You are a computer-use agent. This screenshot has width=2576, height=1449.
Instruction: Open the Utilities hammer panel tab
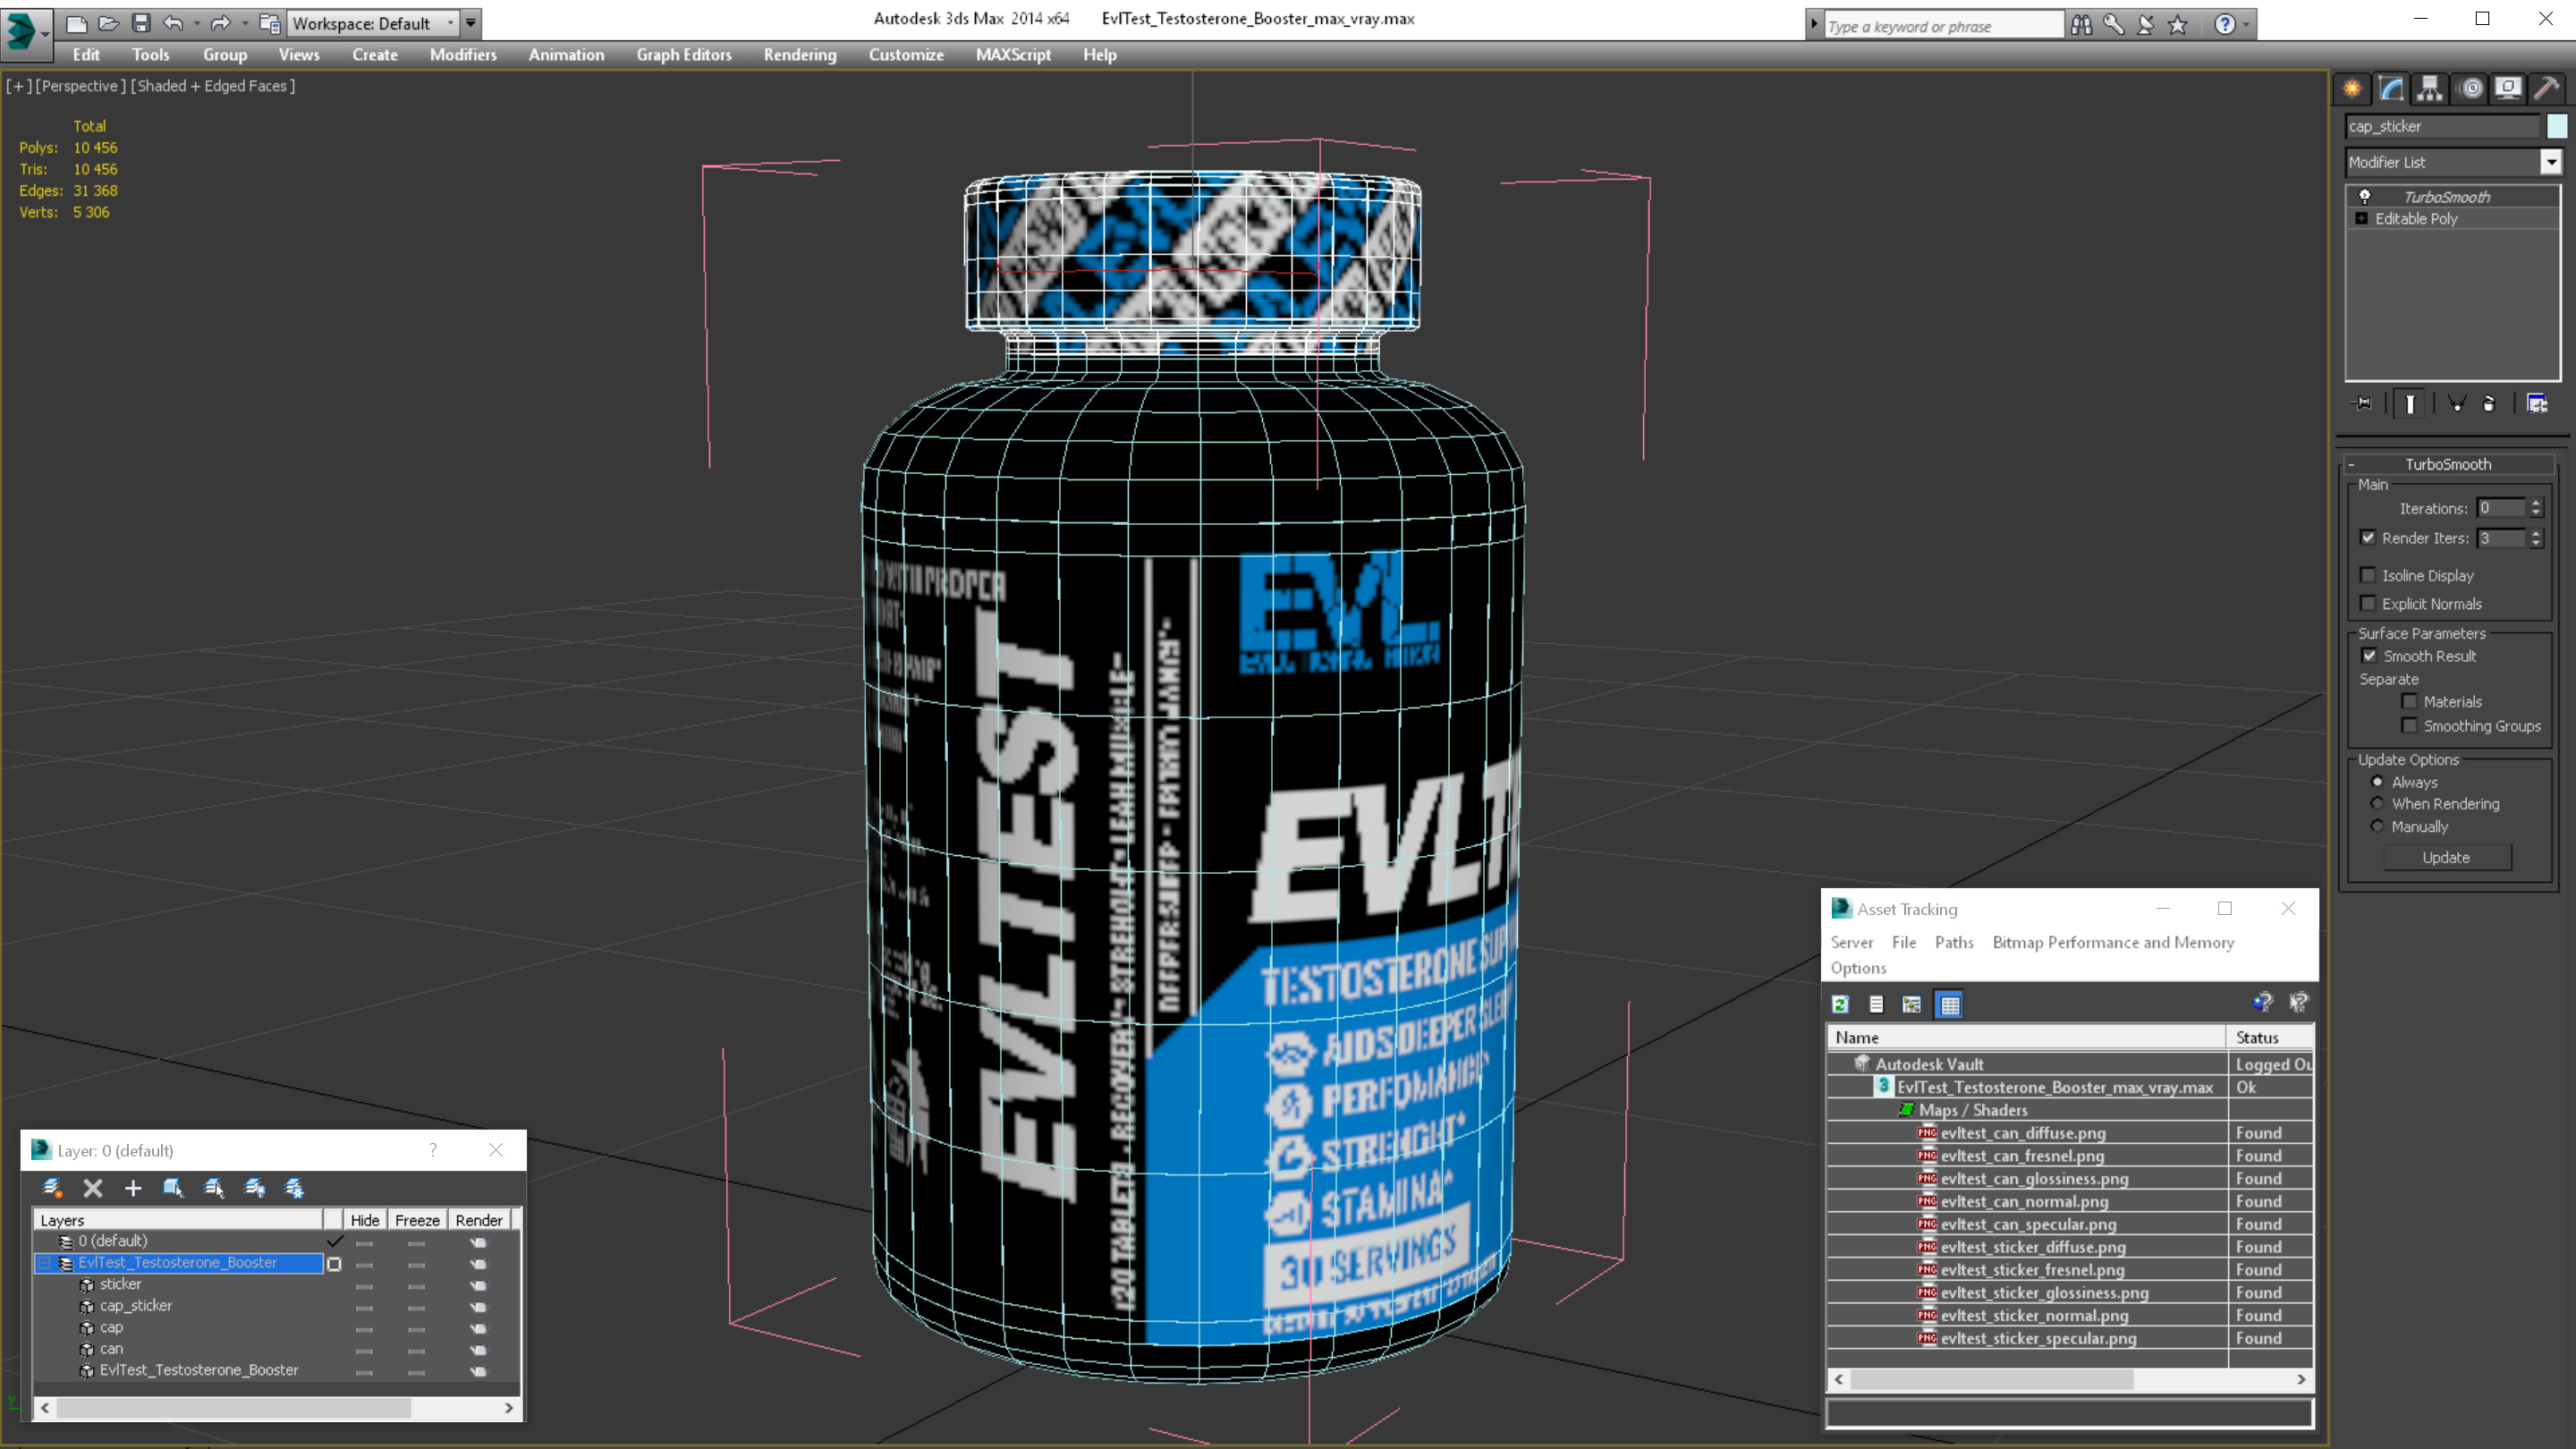2547,89
